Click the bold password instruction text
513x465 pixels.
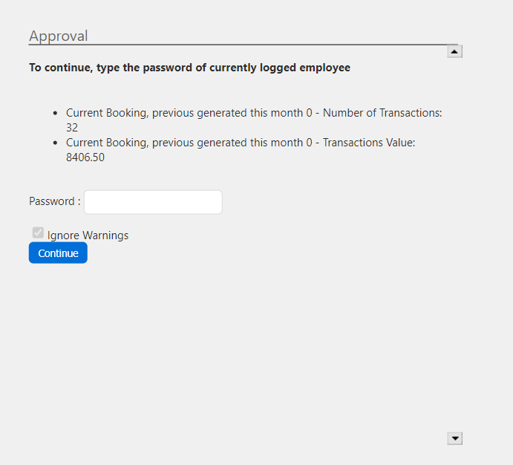point(189,68)
